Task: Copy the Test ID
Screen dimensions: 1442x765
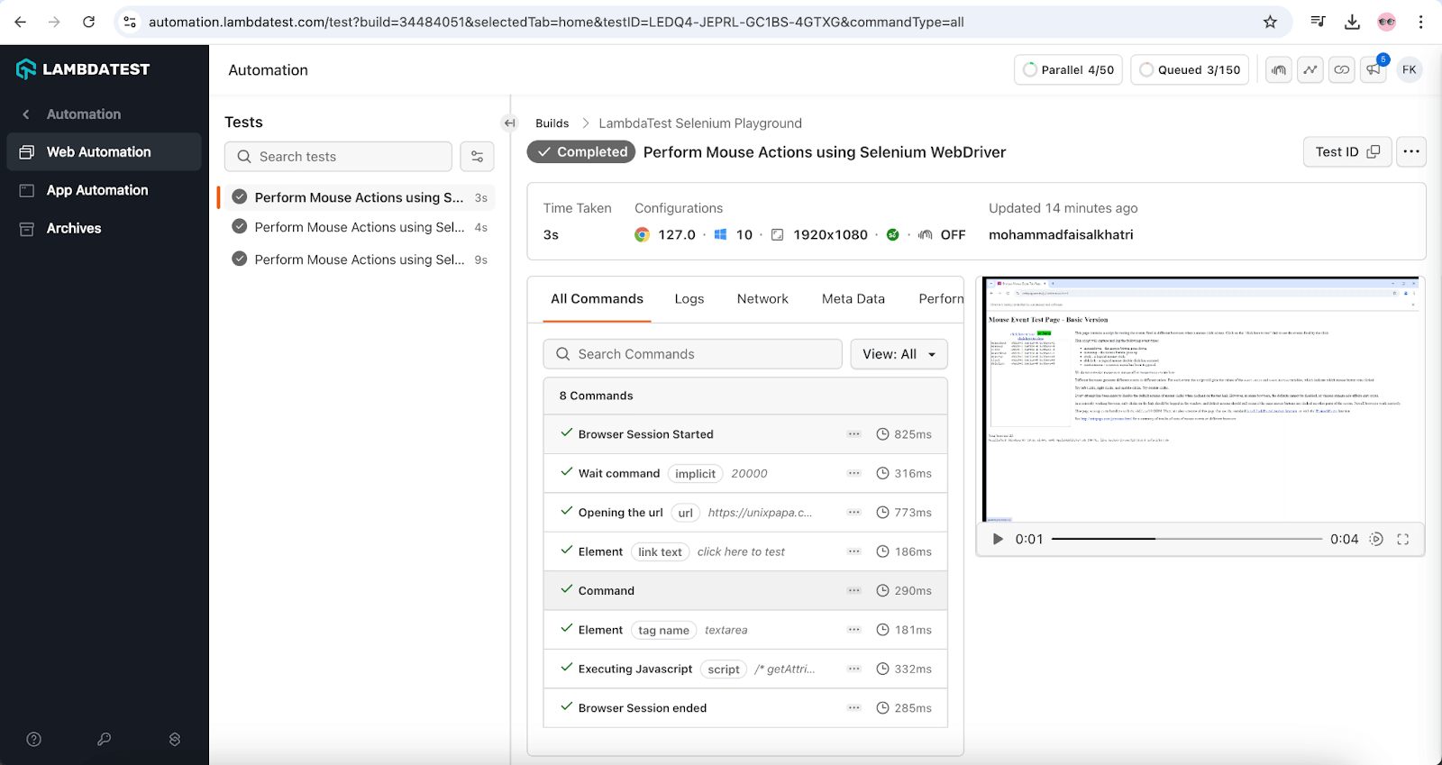Action: tap(1347, 152)
